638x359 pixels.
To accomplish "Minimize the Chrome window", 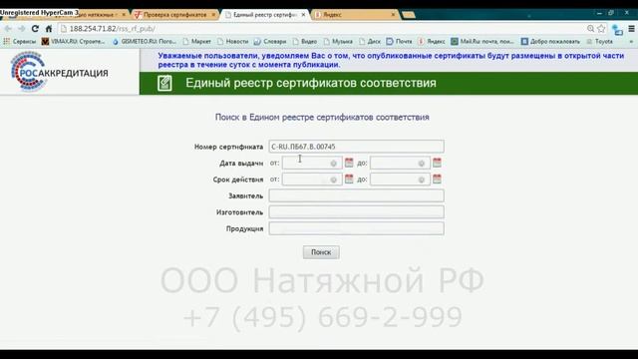I will pos(599,13).
